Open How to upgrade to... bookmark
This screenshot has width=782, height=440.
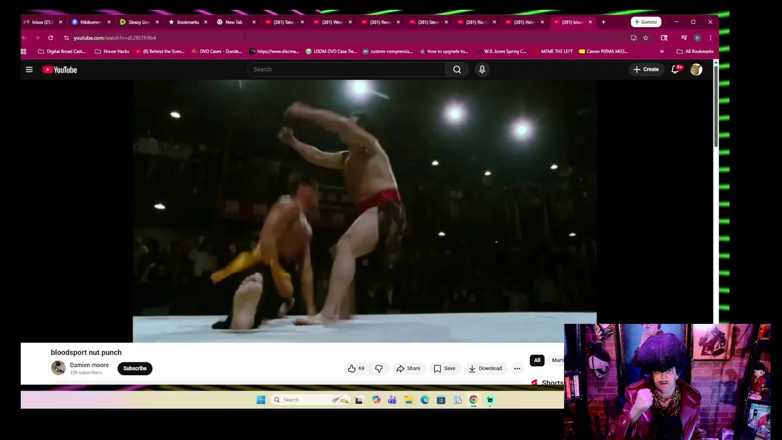(x=444, y=51)
